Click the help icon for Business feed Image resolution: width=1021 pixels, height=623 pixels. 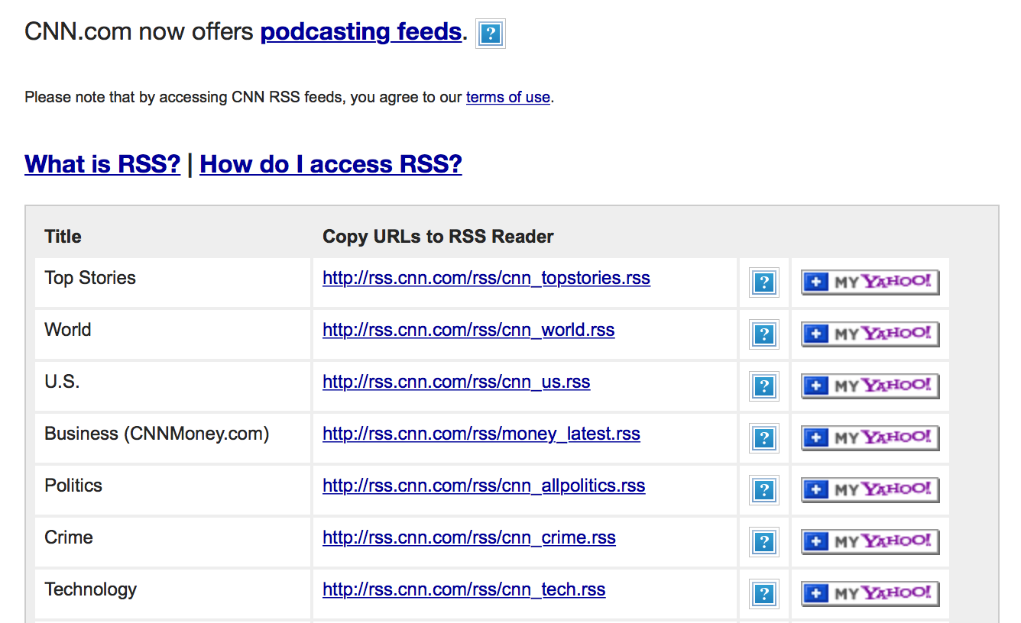point(764,438)
